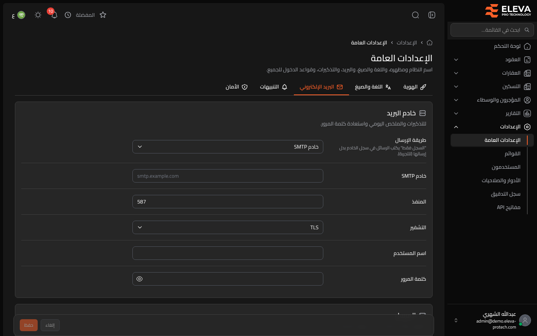Click the favorites star icon
The height and width of the screenshot is (336, 537).
pos(103,15)
